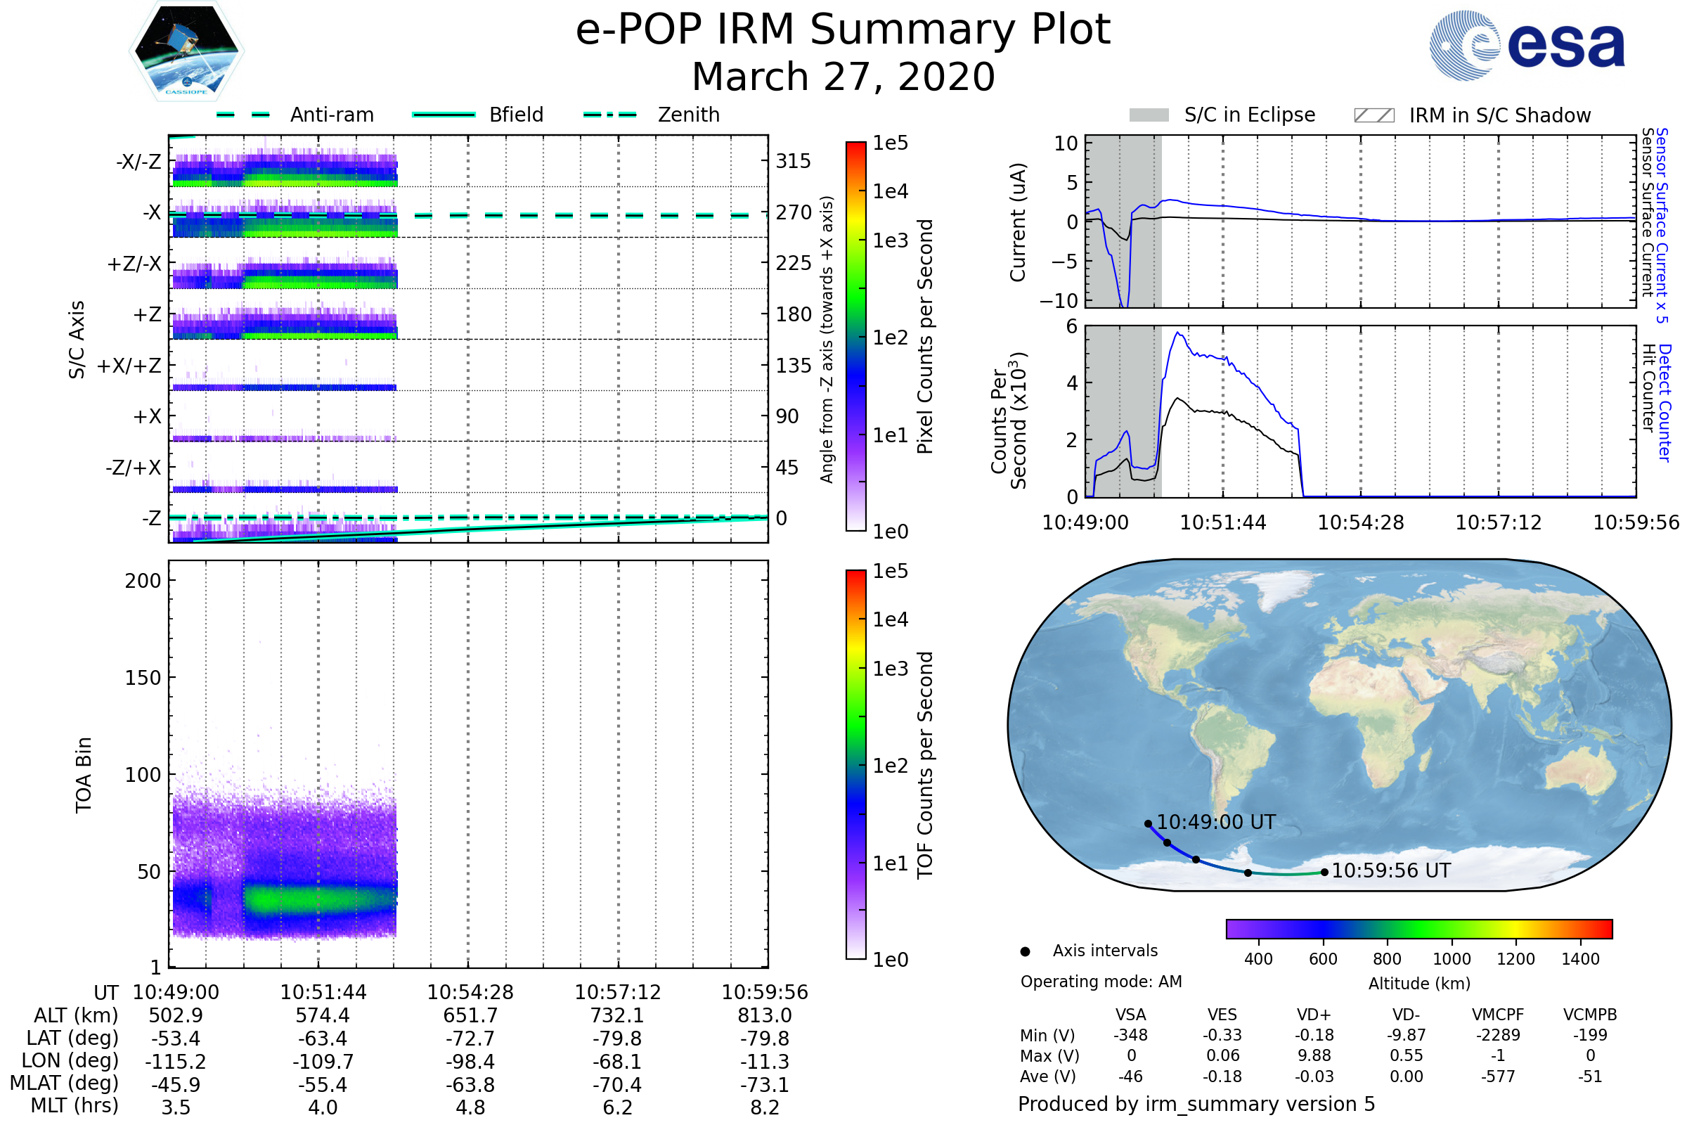1687x1125 pixels.
Task: Click the TOF Counts per Second colorbar
Action: (x=855, y=764)
